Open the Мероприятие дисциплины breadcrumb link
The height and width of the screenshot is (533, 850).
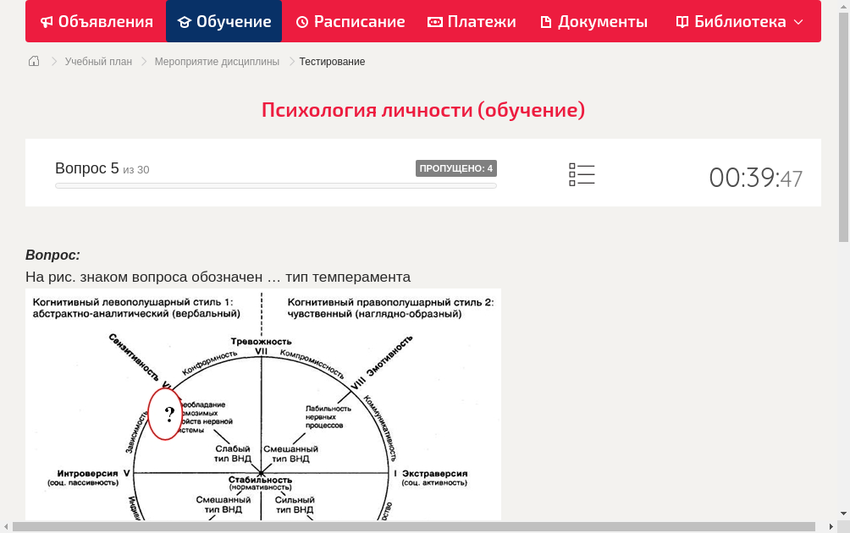click(x=217, y=61)
